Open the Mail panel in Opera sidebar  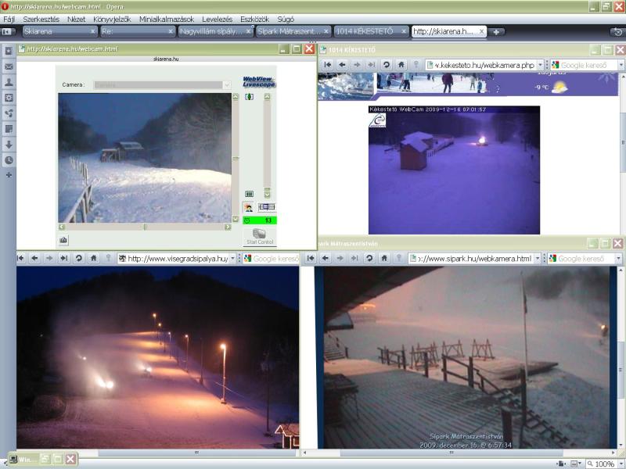(9, 66)
